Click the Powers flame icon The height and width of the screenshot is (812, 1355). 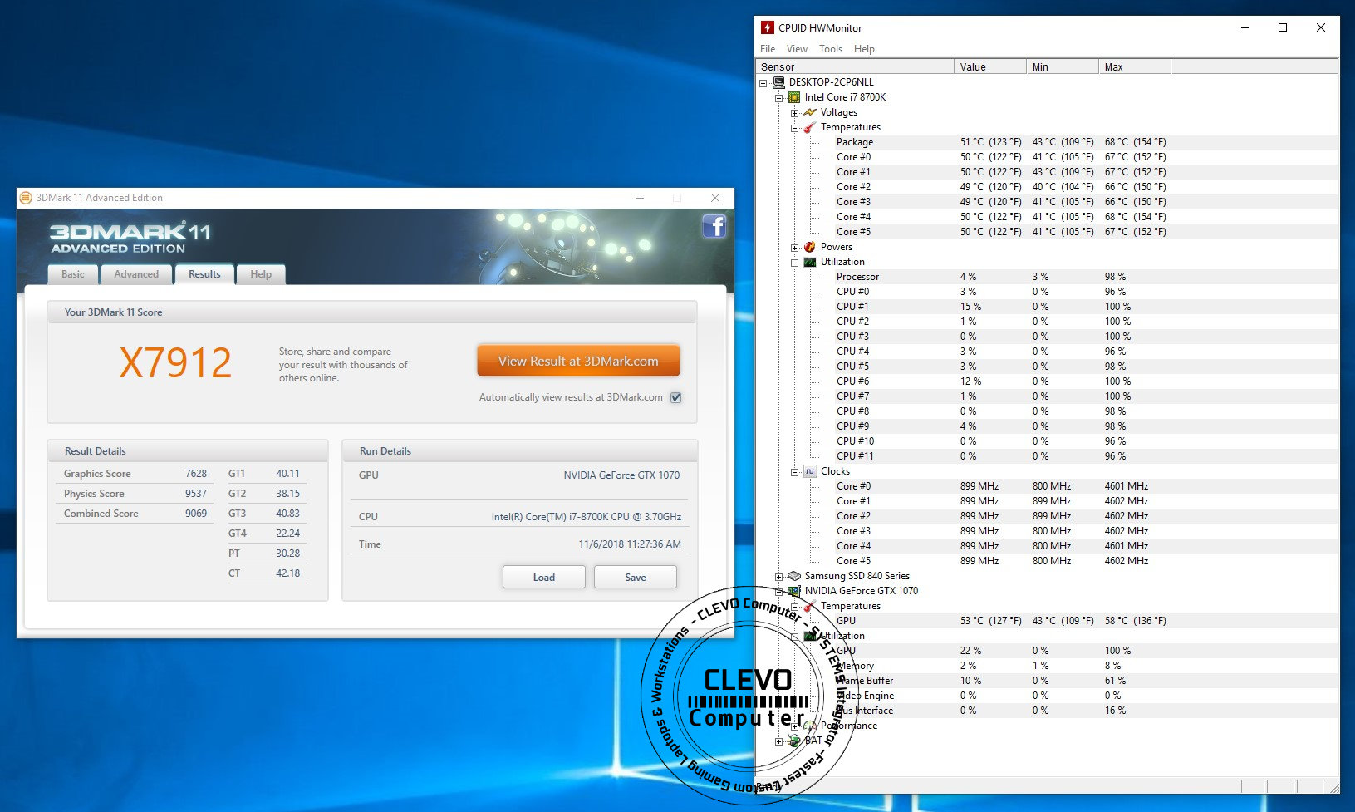point(810,247)
